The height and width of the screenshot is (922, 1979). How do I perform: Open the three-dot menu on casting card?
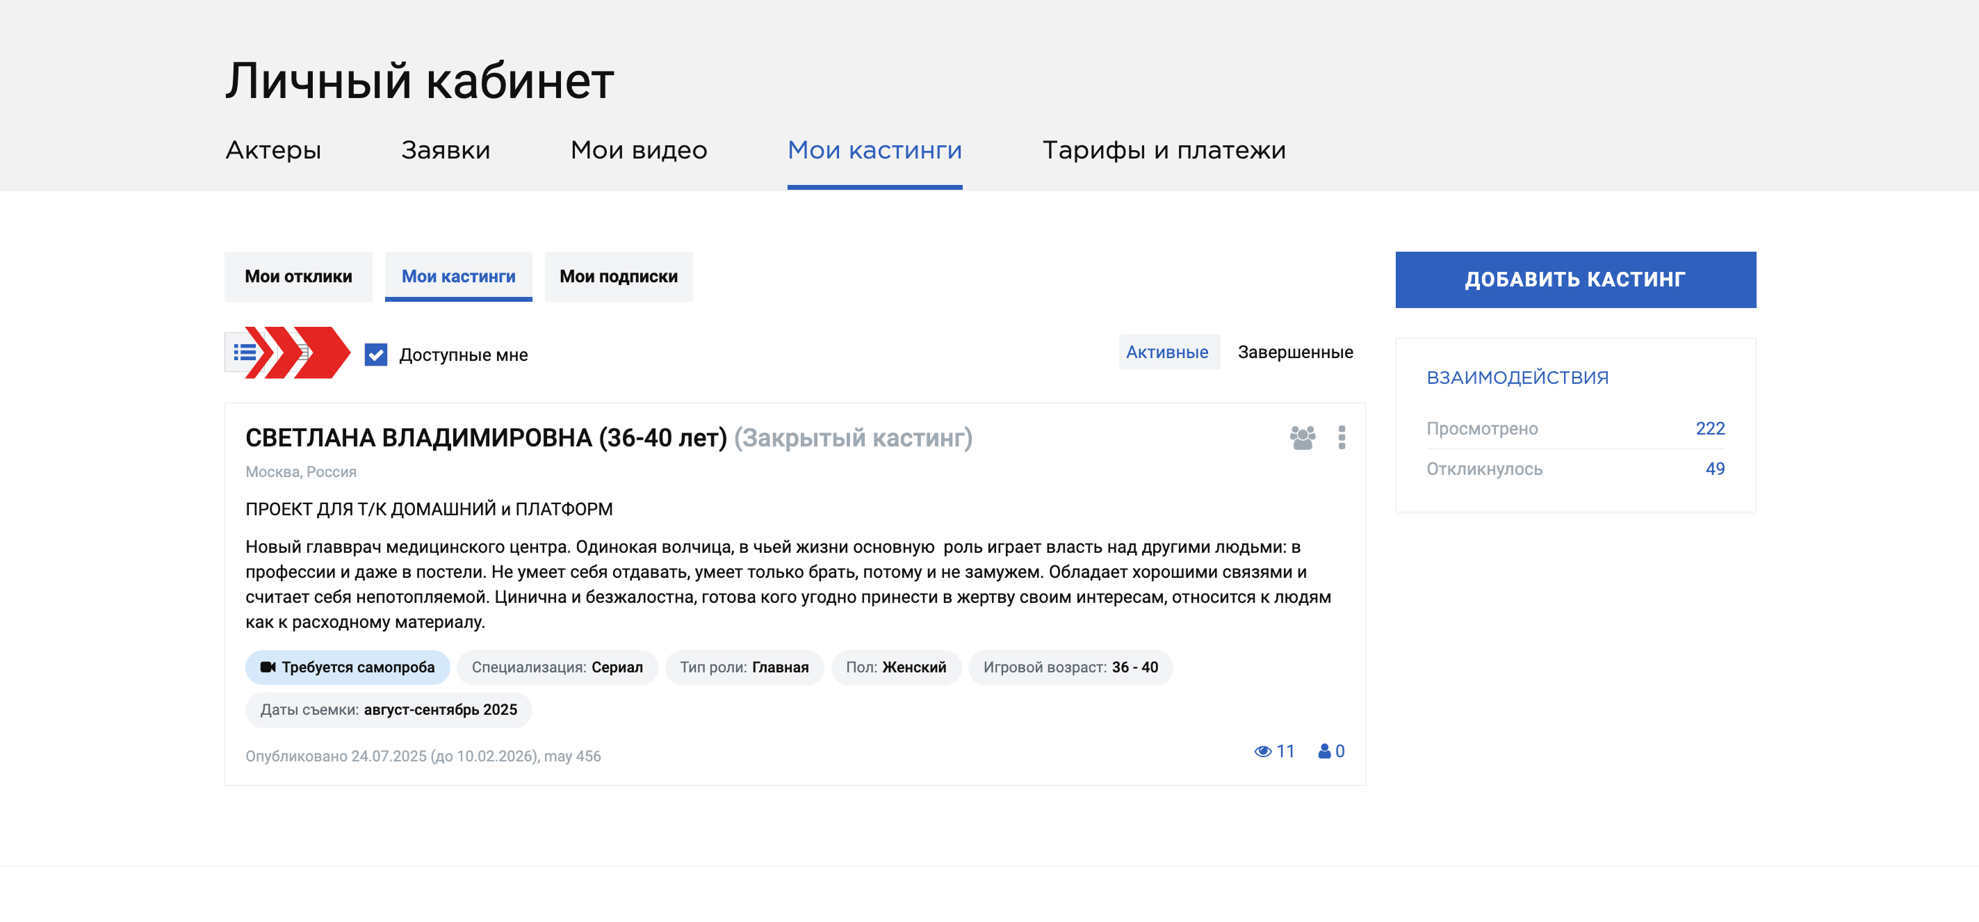coord(1342,437)
